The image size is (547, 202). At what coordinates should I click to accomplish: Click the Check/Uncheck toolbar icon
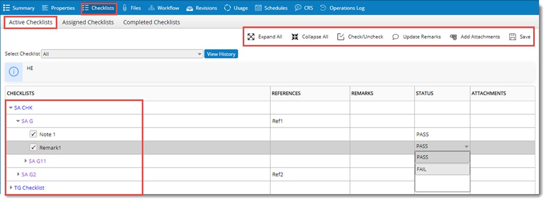341,37
